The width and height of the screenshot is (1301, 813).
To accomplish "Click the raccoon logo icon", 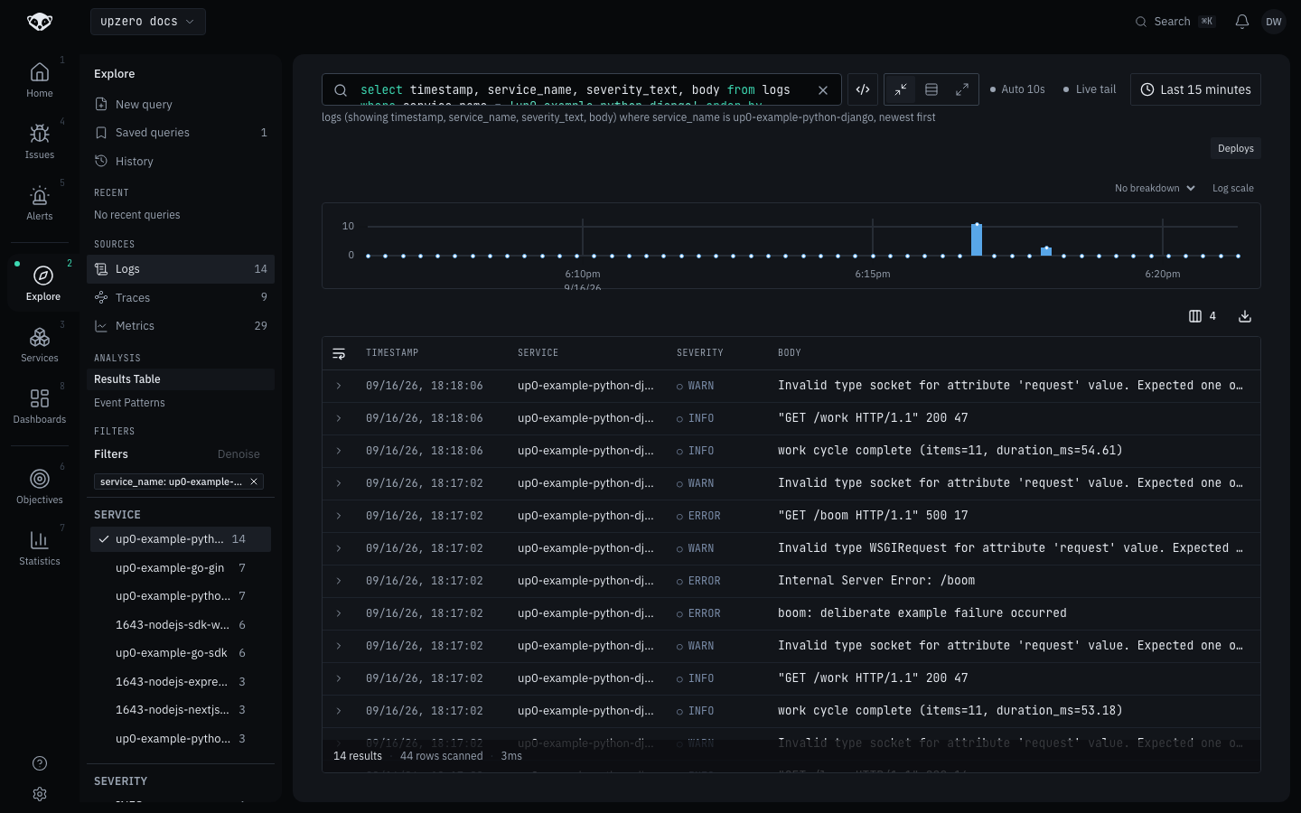I will tap(40, 22).
